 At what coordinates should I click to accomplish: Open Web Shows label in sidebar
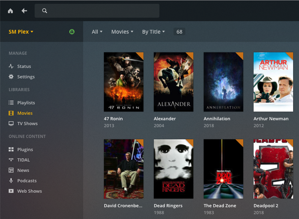pyautogui.click(x=29, y=191)
